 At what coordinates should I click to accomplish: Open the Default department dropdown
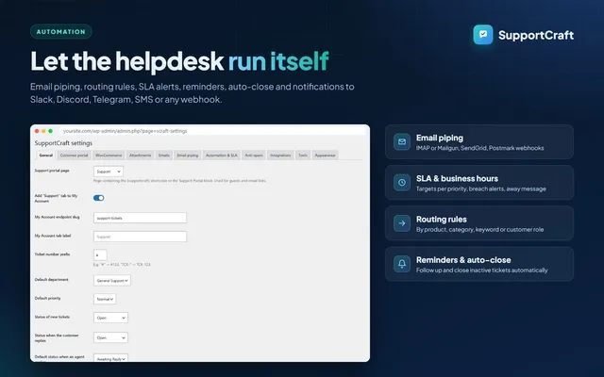112,280
